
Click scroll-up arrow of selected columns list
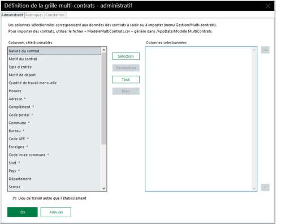[x=254, y=50]
